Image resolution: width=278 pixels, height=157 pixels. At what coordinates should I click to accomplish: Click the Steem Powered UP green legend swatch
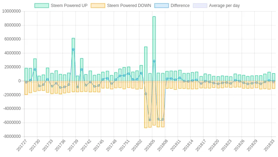tap(42, 6)
